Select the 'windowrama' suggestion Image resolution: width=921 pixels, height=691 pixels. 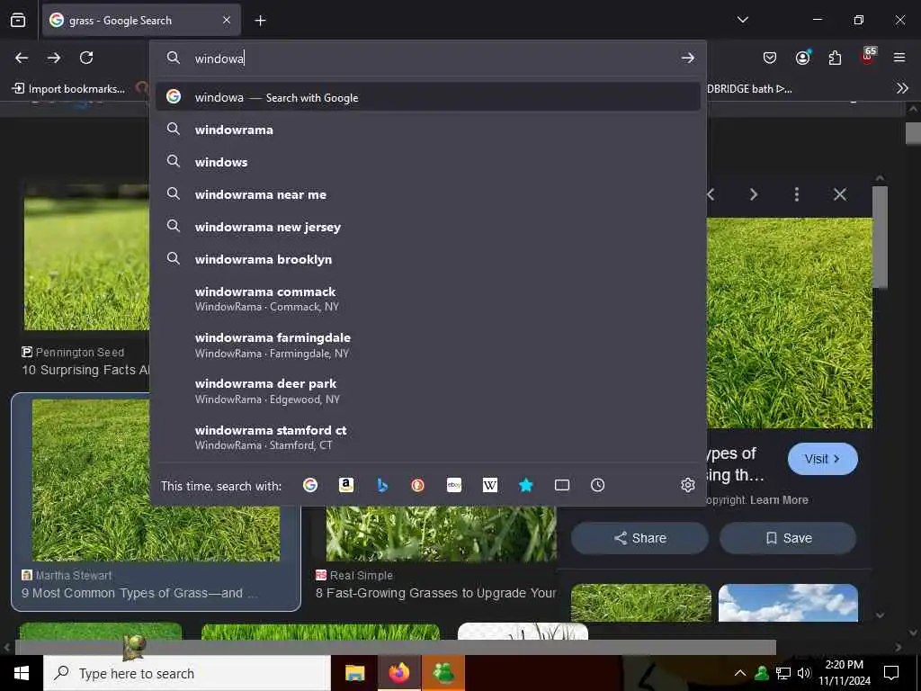428,130
